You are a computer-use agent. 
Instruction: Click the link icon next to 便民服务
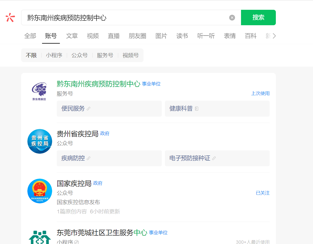(x=89, y=109)
